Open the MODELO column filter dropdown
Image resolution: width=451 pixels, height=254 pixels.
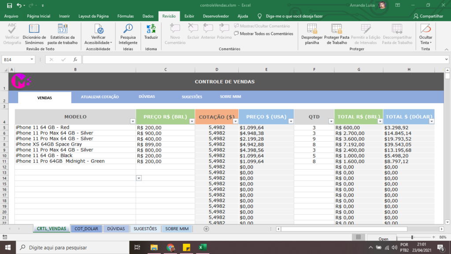coord(133,121)
